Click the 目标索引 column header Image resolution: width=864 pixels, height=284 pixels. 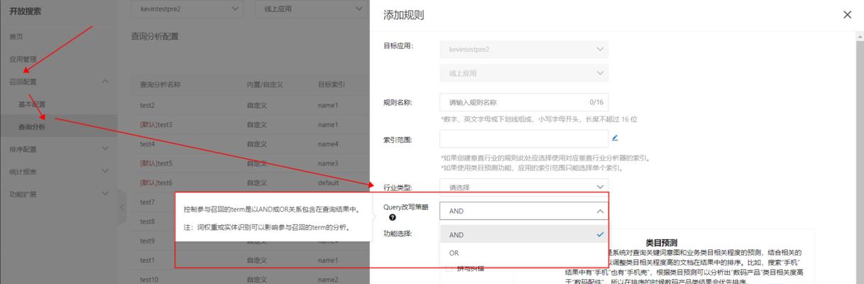332,84
